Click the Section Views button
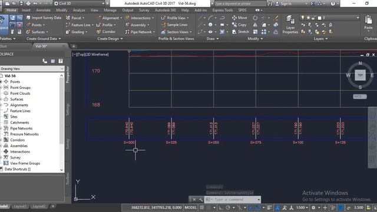The width and height of the screenshot is (377, 212). click(176, 32)
